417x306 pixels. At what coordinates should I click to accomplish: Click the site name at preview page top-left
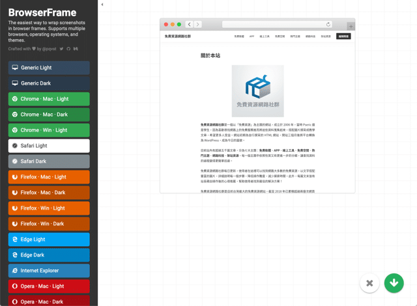(x=178, y=36)
